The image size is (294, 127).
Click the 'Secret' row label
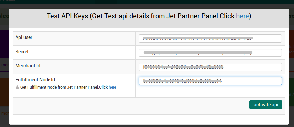22,52
